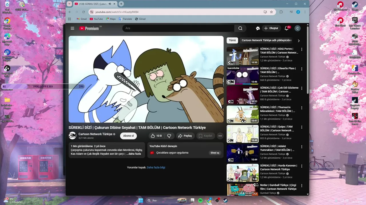366x205 pixels.
Task: Open YouTube bookmark in bookmarks bar
Action: pyautogui.click(x=96, y=19)
